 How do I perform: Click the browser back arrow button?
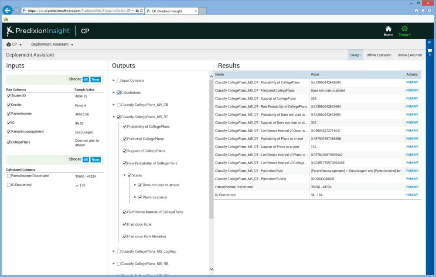7,10
